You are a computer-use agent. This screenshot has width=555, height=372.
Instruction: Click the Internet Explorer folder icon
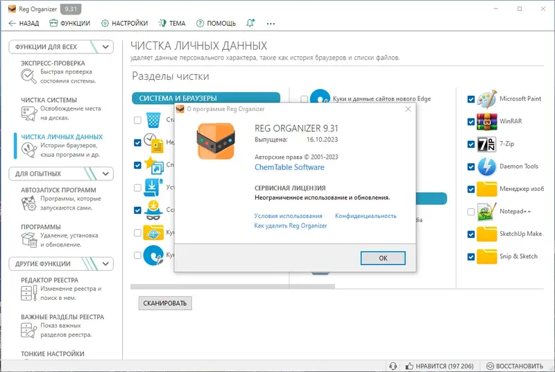(153, 232)
